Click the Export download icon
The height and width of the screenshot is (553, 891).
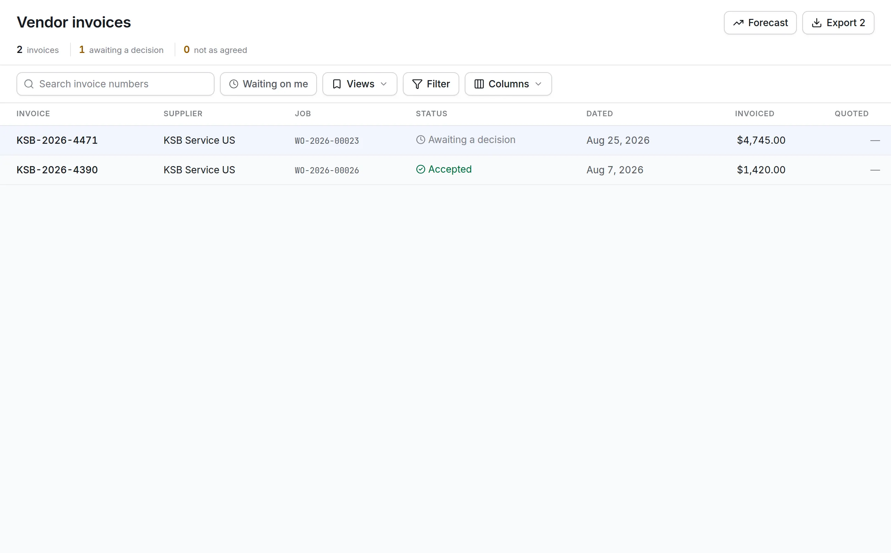click(x=816, y=23)
